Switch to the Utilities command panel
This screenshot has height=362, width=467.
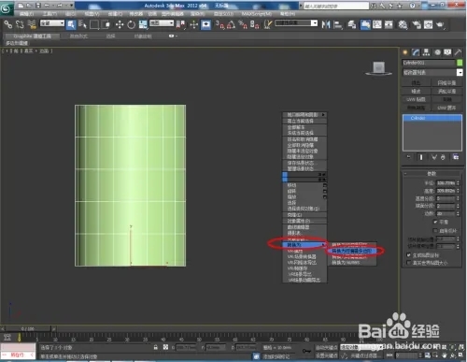pos(458,52)
